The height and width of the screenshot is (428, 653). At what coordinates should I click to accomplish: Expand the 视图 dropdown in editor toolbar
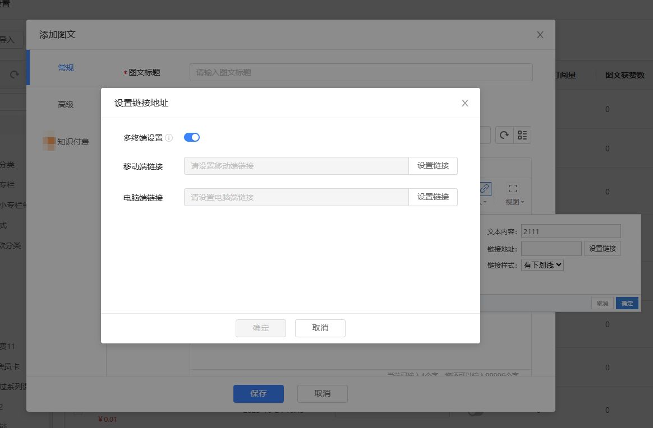514,202
